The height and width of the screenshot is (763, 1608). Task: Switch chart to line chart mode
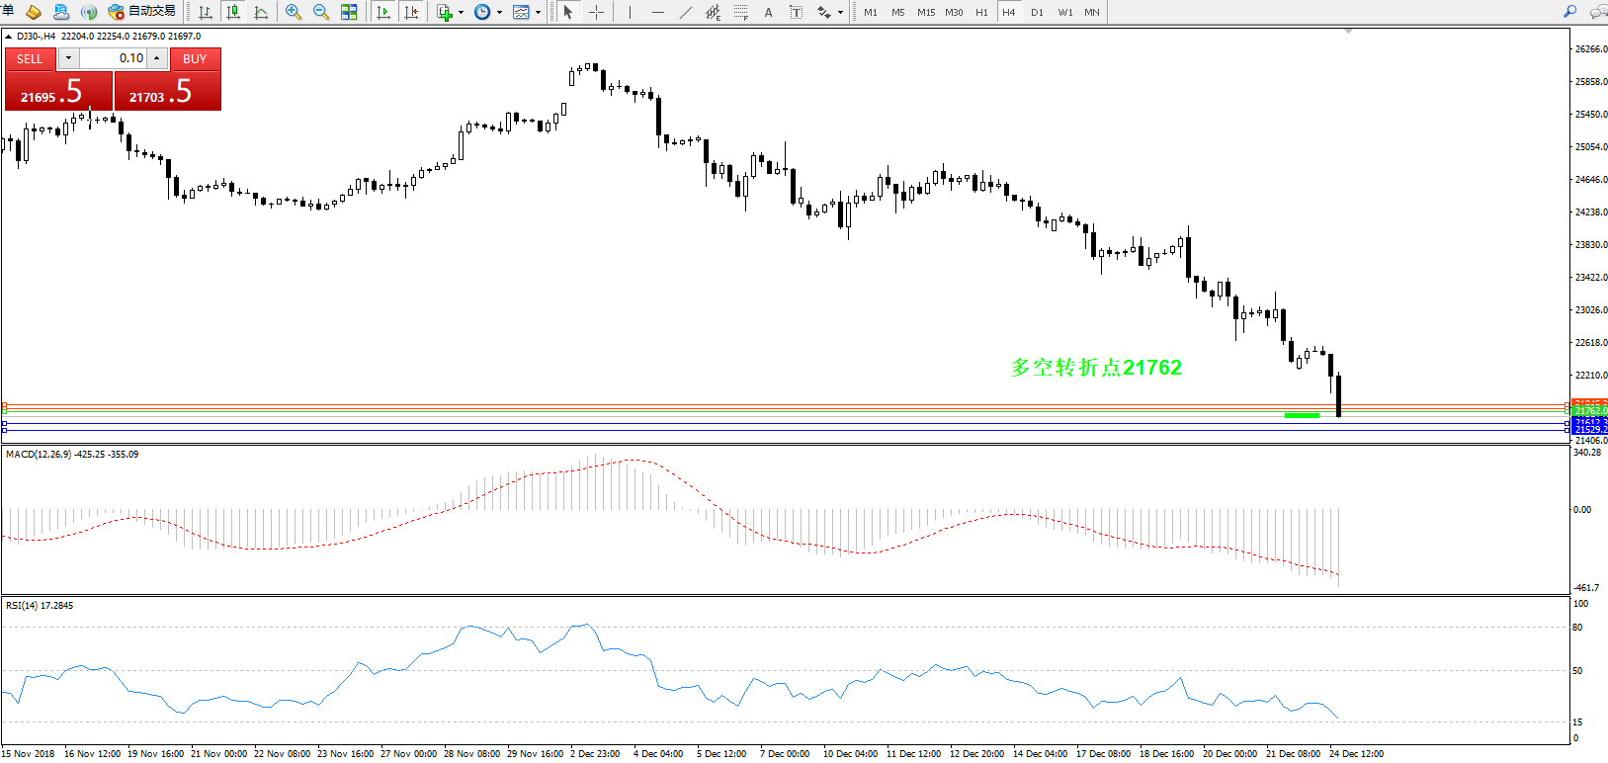(x=261, y=12)
